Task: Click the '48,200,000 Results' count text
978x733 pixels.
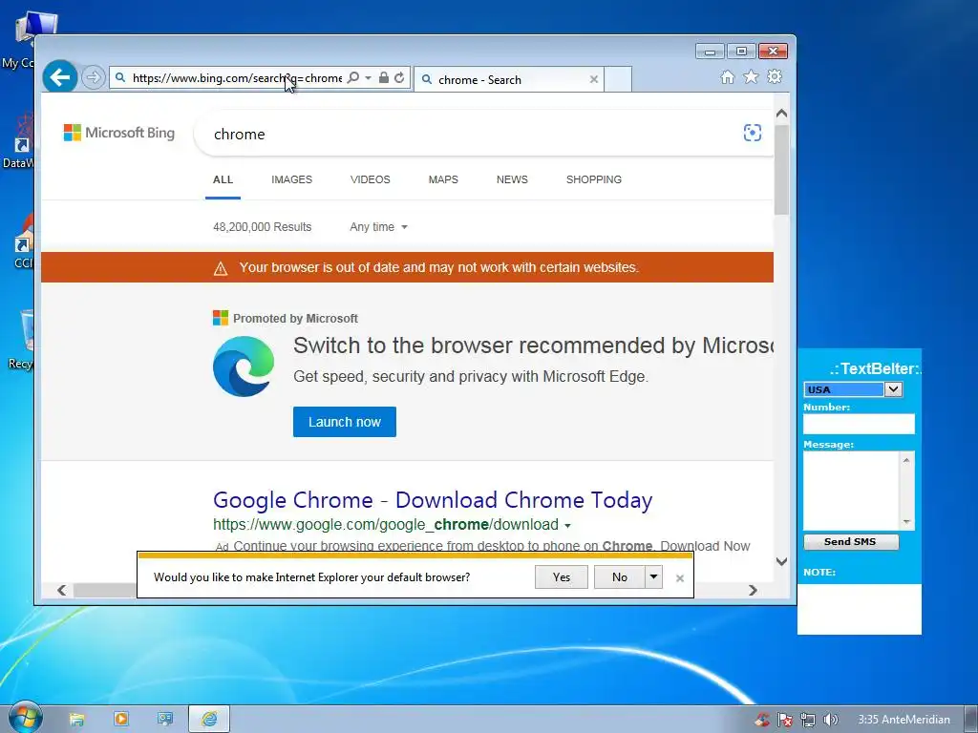Action: pos(262,227)
